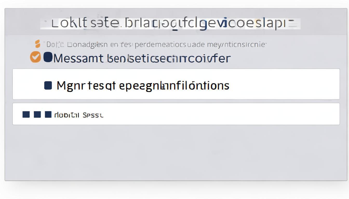Select the Spssı list row
Viewport: 349px width, 199px height.
[x=176, y=114]
